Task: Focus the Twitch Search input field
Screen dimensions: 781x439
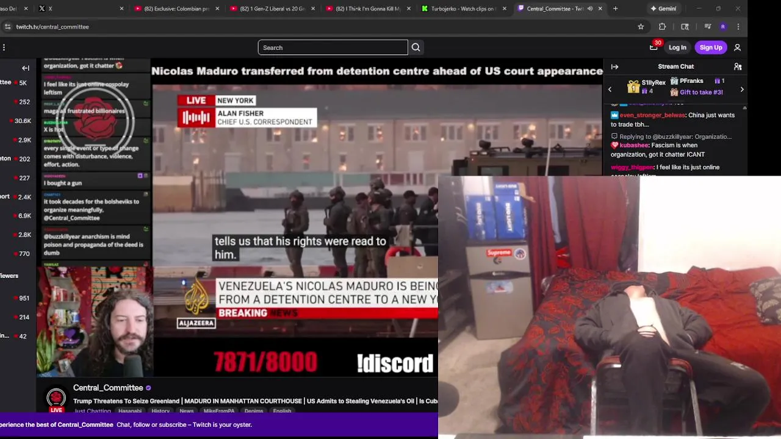Action: (x=333, y=48)
